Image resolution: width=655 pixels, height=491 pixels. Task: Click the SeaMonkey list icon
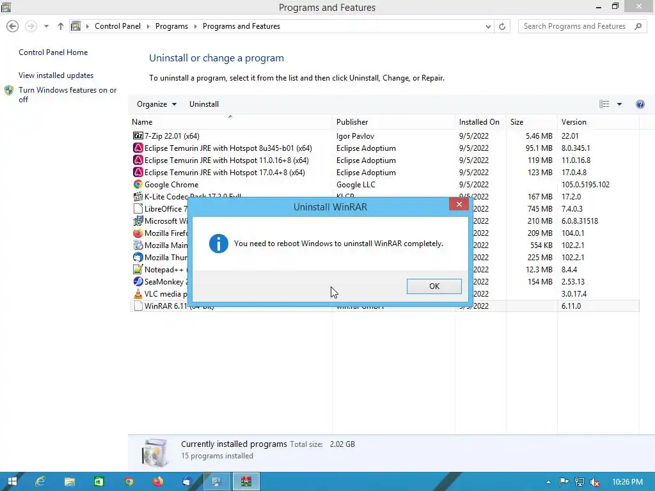point(138,281)
